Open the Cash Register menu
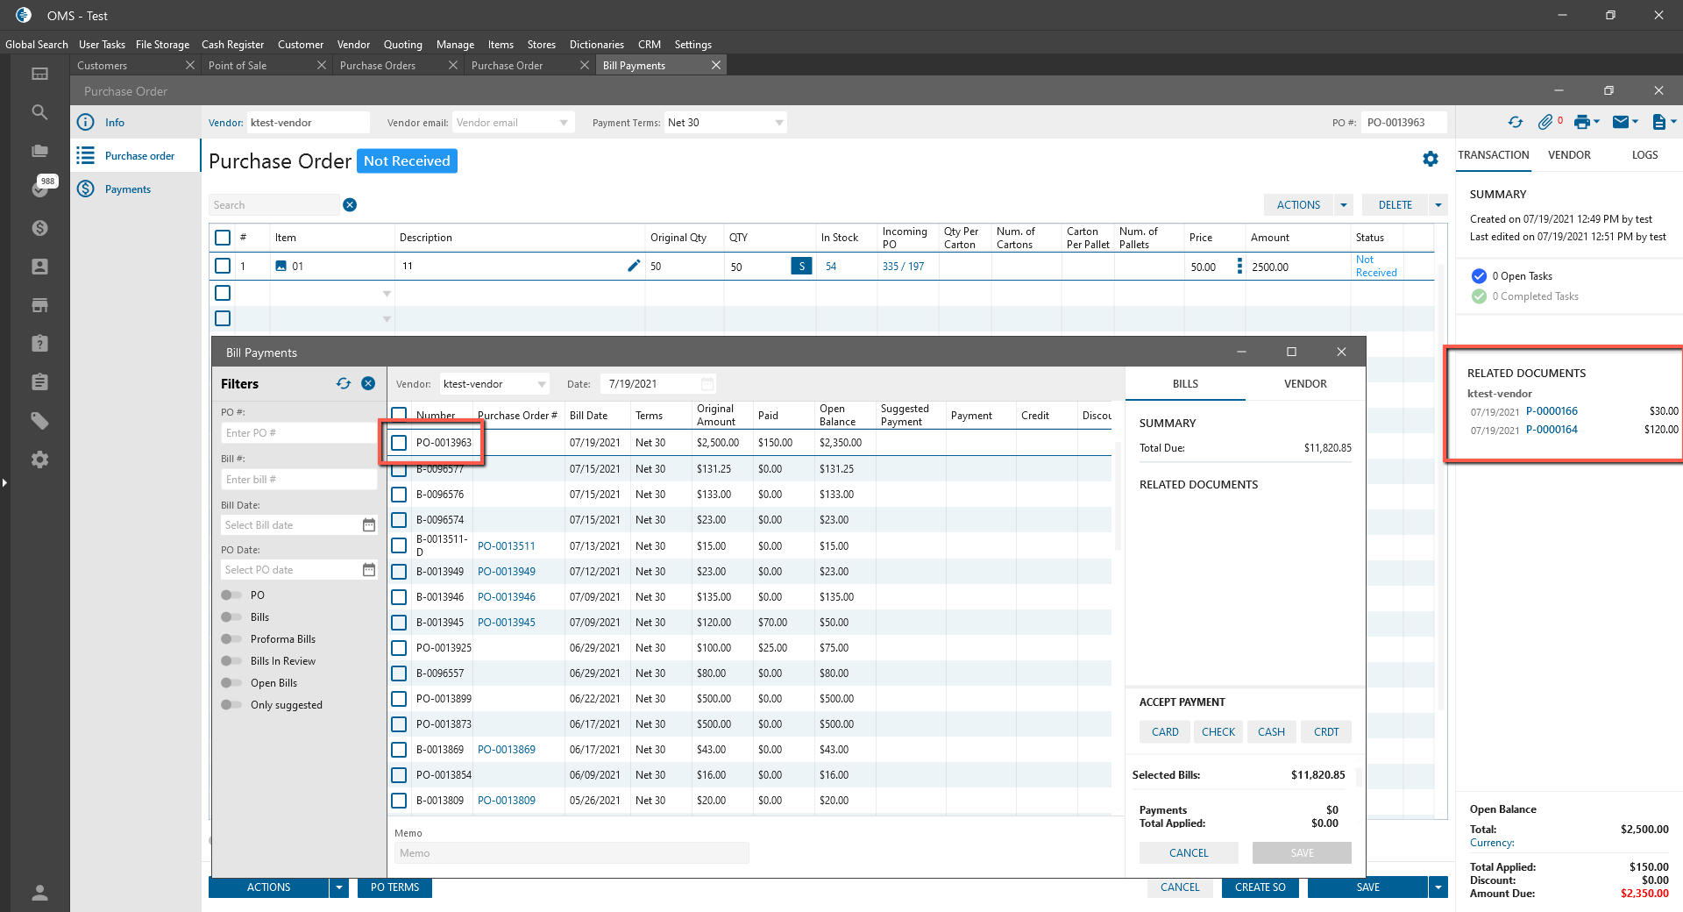Screen dimensions: 1683x912 pyautogui.click(x=232, y=45)
